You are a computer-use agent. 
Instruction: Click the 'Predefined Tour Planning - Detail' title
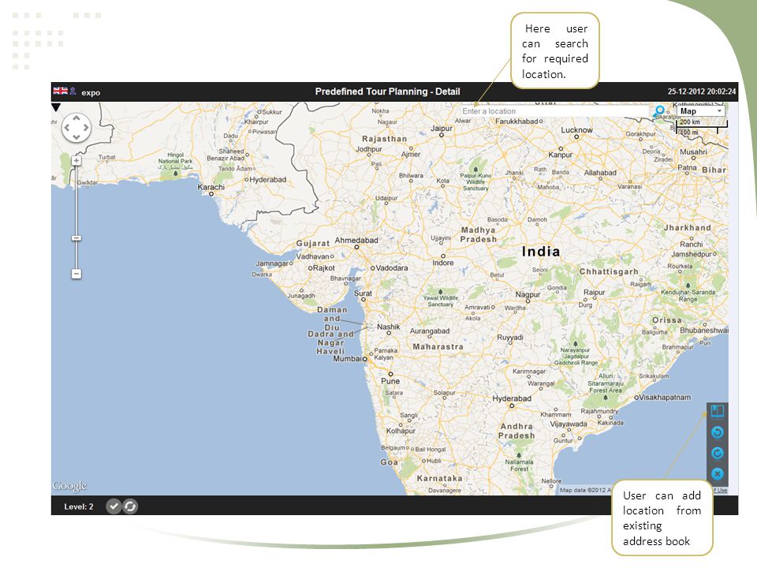(388, 92)
